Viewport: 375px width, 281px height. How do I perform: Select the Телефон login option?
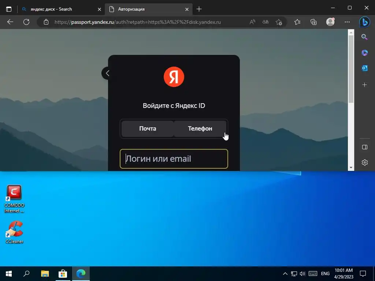[200, 128]
